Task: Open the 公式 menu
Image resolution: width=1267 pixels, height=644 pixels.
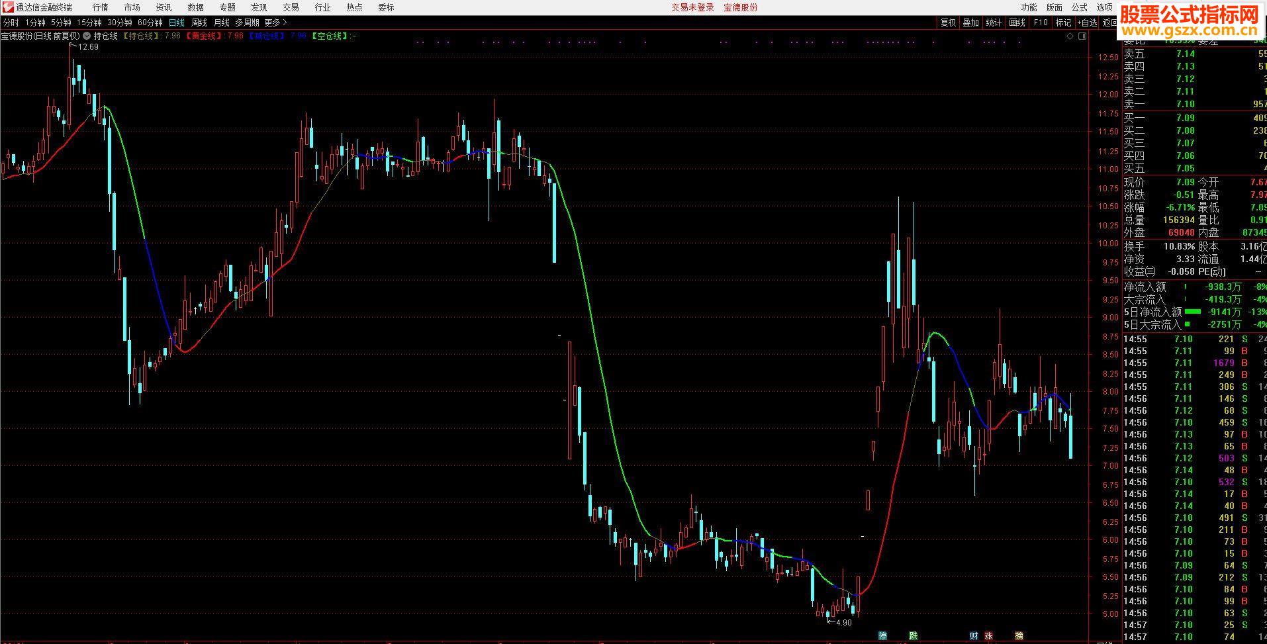Action: point(1080,7)
